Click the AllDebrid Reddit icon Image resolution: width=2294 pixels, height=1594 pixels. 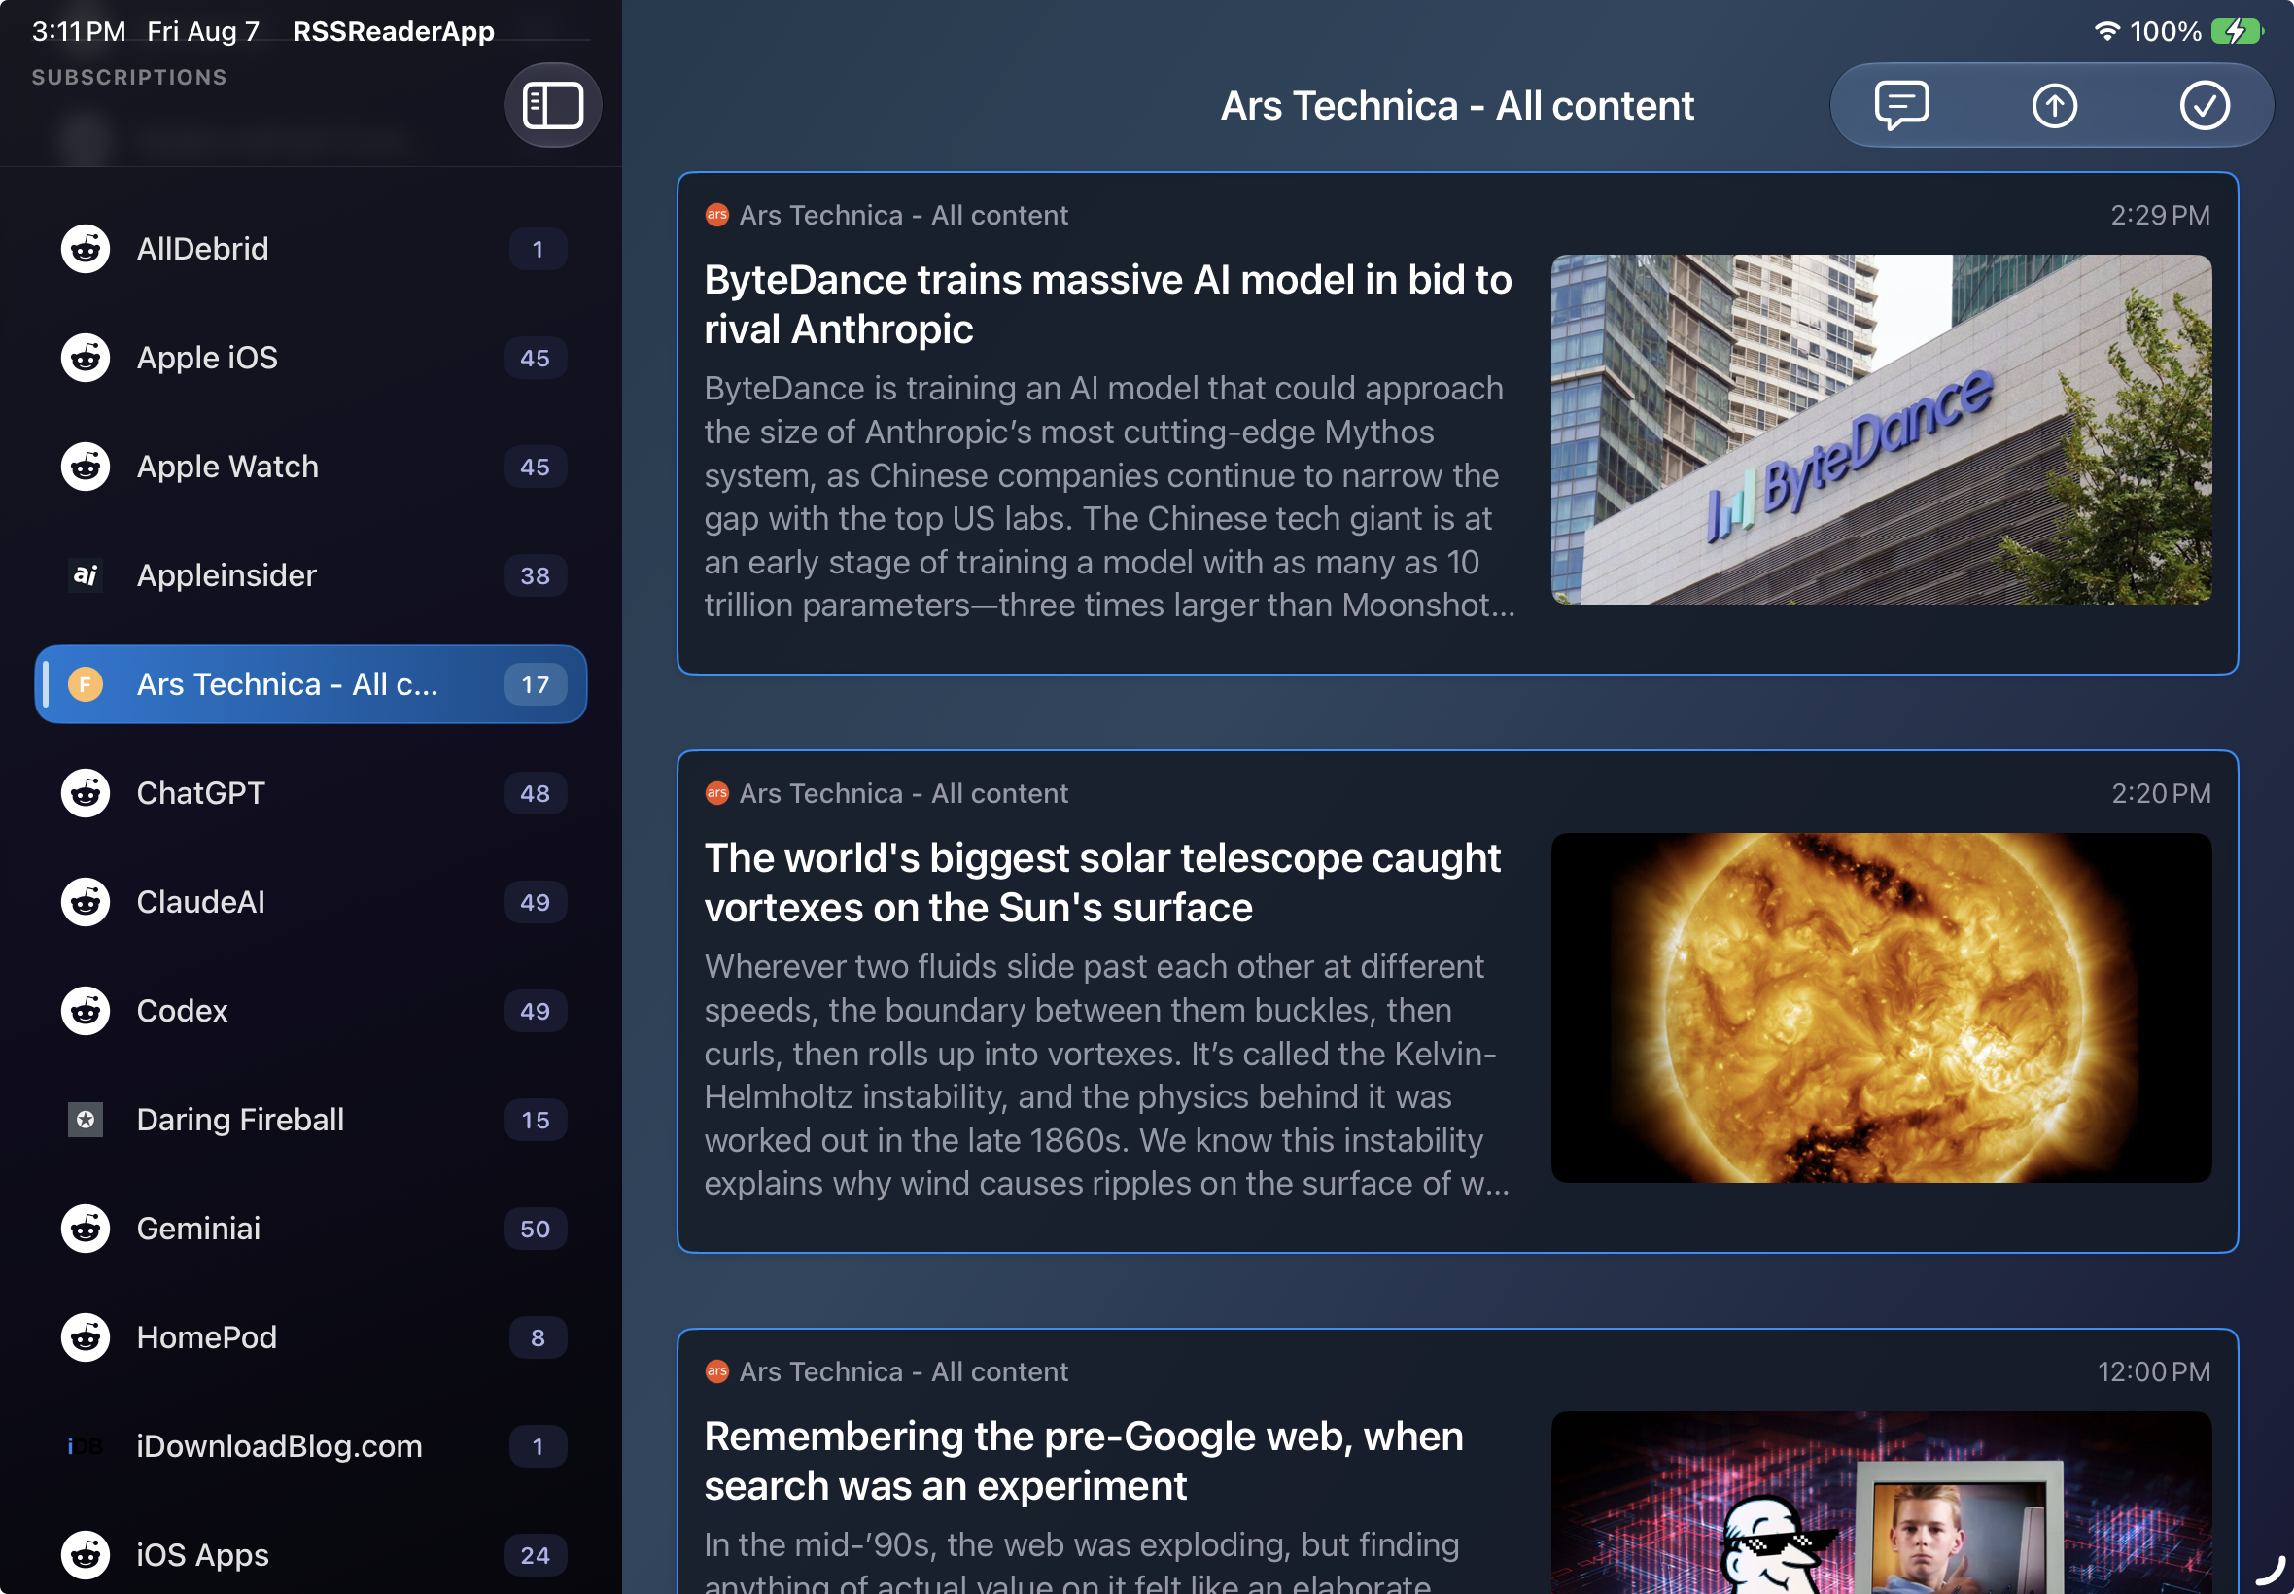86,249
